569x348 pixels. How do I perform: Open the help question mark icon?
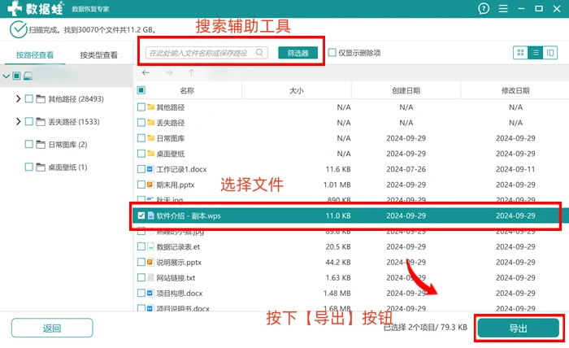(x=484, y=8)
